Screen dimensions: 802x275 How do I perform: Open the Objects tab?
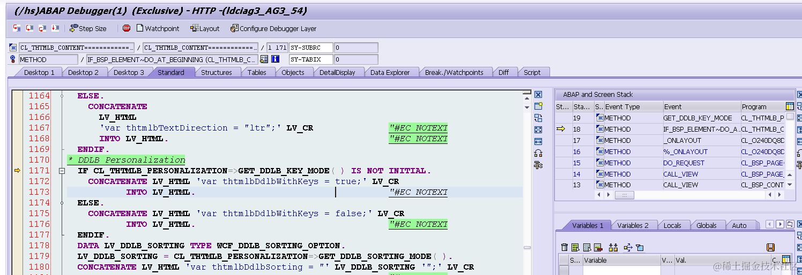(x=293, y=72)
